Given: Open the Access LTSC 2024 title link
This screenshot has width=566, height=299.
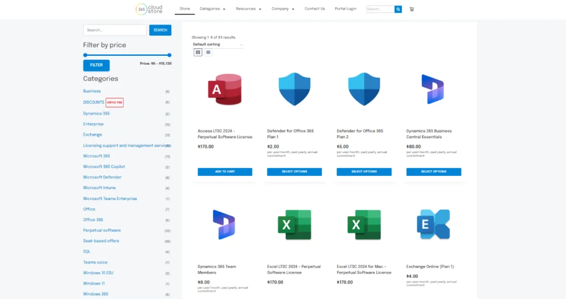Looking at the screenshot, I should coord(225,134).
